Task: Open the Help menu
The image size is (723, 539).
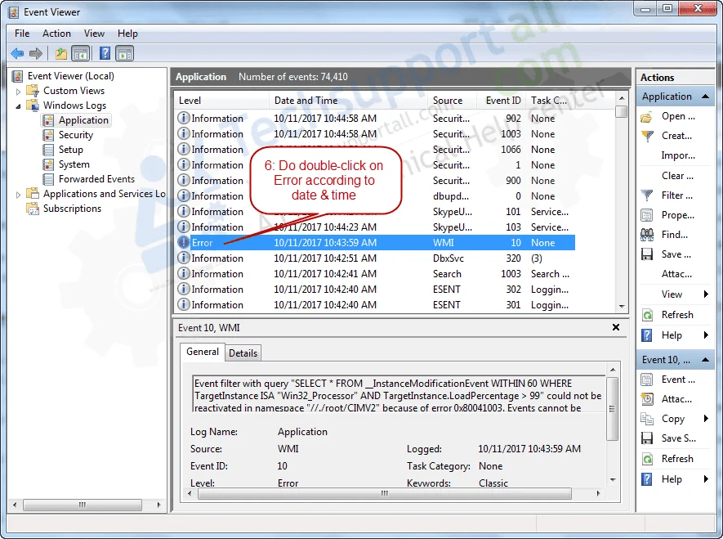Action: pyautogui.click(x=127, y=34)
